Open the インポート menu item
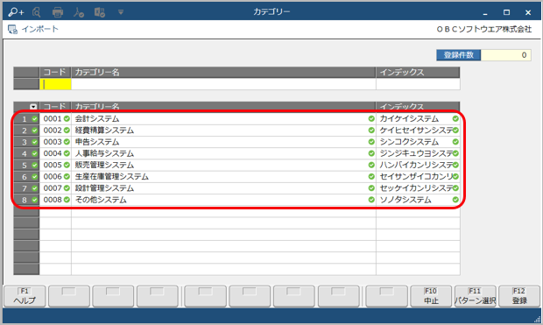 tap(39, 29)
